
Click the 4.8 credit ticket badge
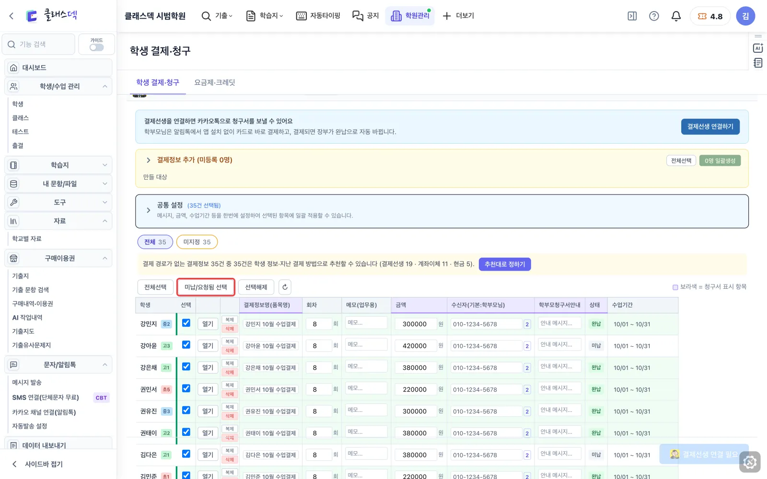710,16
